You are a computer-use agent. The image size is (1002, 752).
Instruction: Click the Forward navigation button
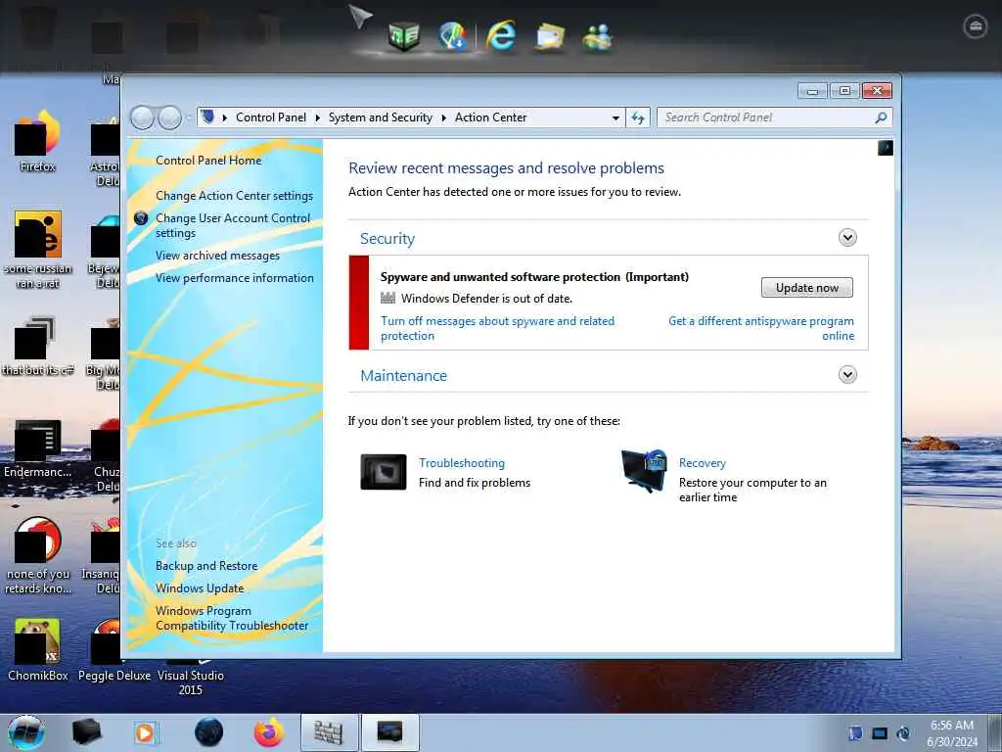(x=169, y=117)
